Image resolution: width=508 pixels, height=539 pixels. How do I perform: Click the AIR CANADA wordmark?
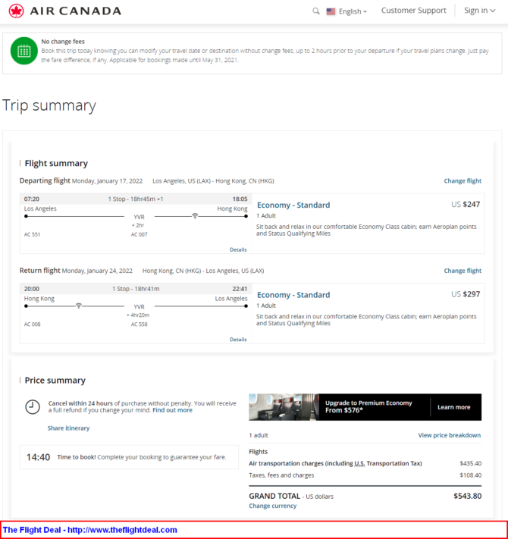[76, 11]
